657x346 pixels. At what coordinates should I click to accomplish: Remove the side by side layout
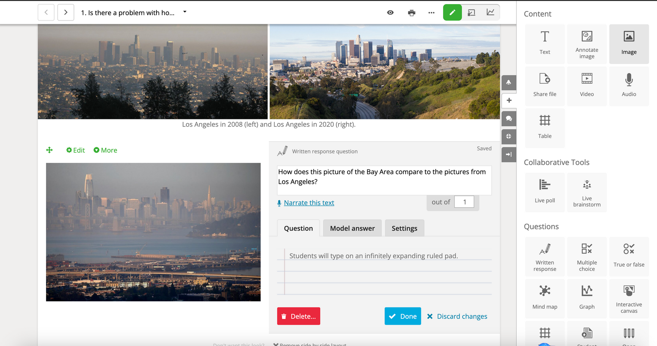point(310,344)
